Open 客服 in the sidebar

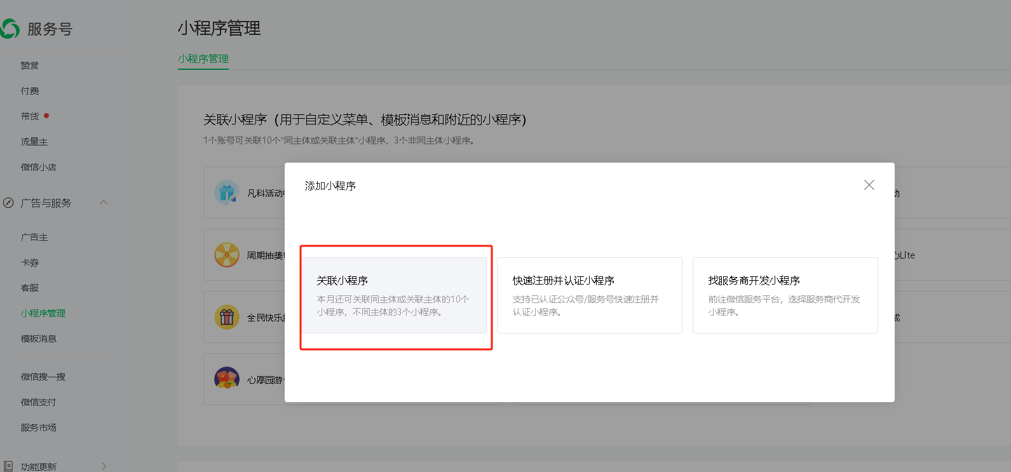pyautogui.click(x=30, y=288)
